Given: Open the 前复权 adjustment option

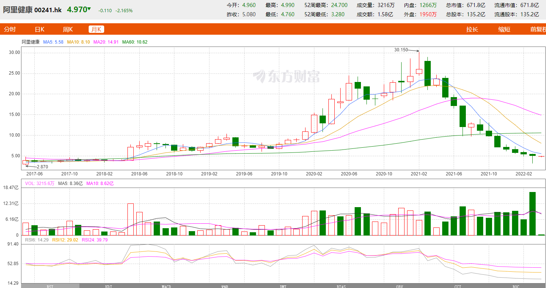Looking at the screenshot, I should coord(538,30).
